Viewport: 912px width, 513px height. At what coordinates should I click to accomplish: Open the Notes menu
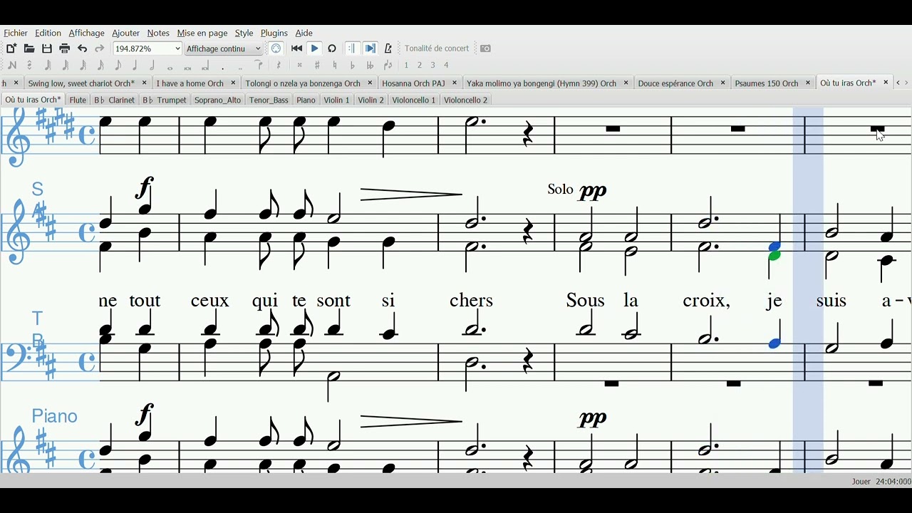coord(158,33)
